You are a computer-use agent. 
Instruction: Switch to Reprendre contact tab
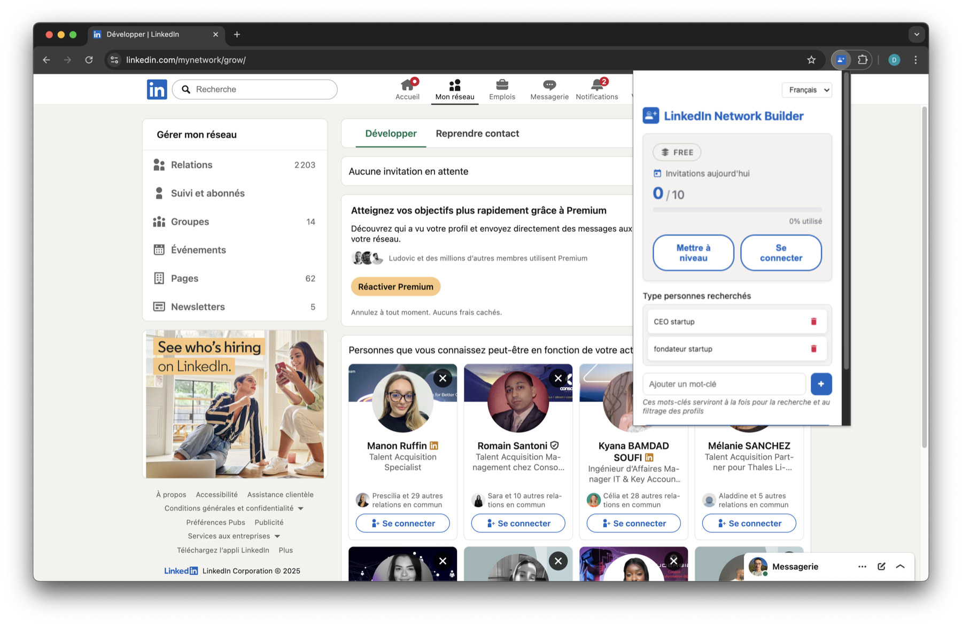[x=477, y=134]
